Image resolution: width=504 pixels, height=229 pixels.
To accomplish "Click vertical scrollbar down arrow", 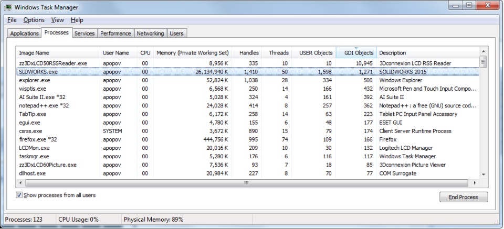I will 484,174.
